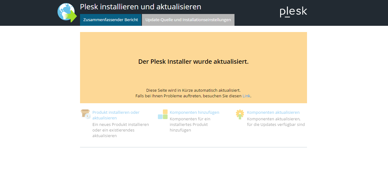Open 'Komponenten aktualisieren' link
Image resolution: width=388 pixels, height=171 pixels.
coord(273,112)
